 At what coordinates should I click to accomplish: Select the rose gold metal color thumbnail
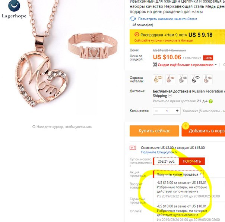[x=170, y=79]
